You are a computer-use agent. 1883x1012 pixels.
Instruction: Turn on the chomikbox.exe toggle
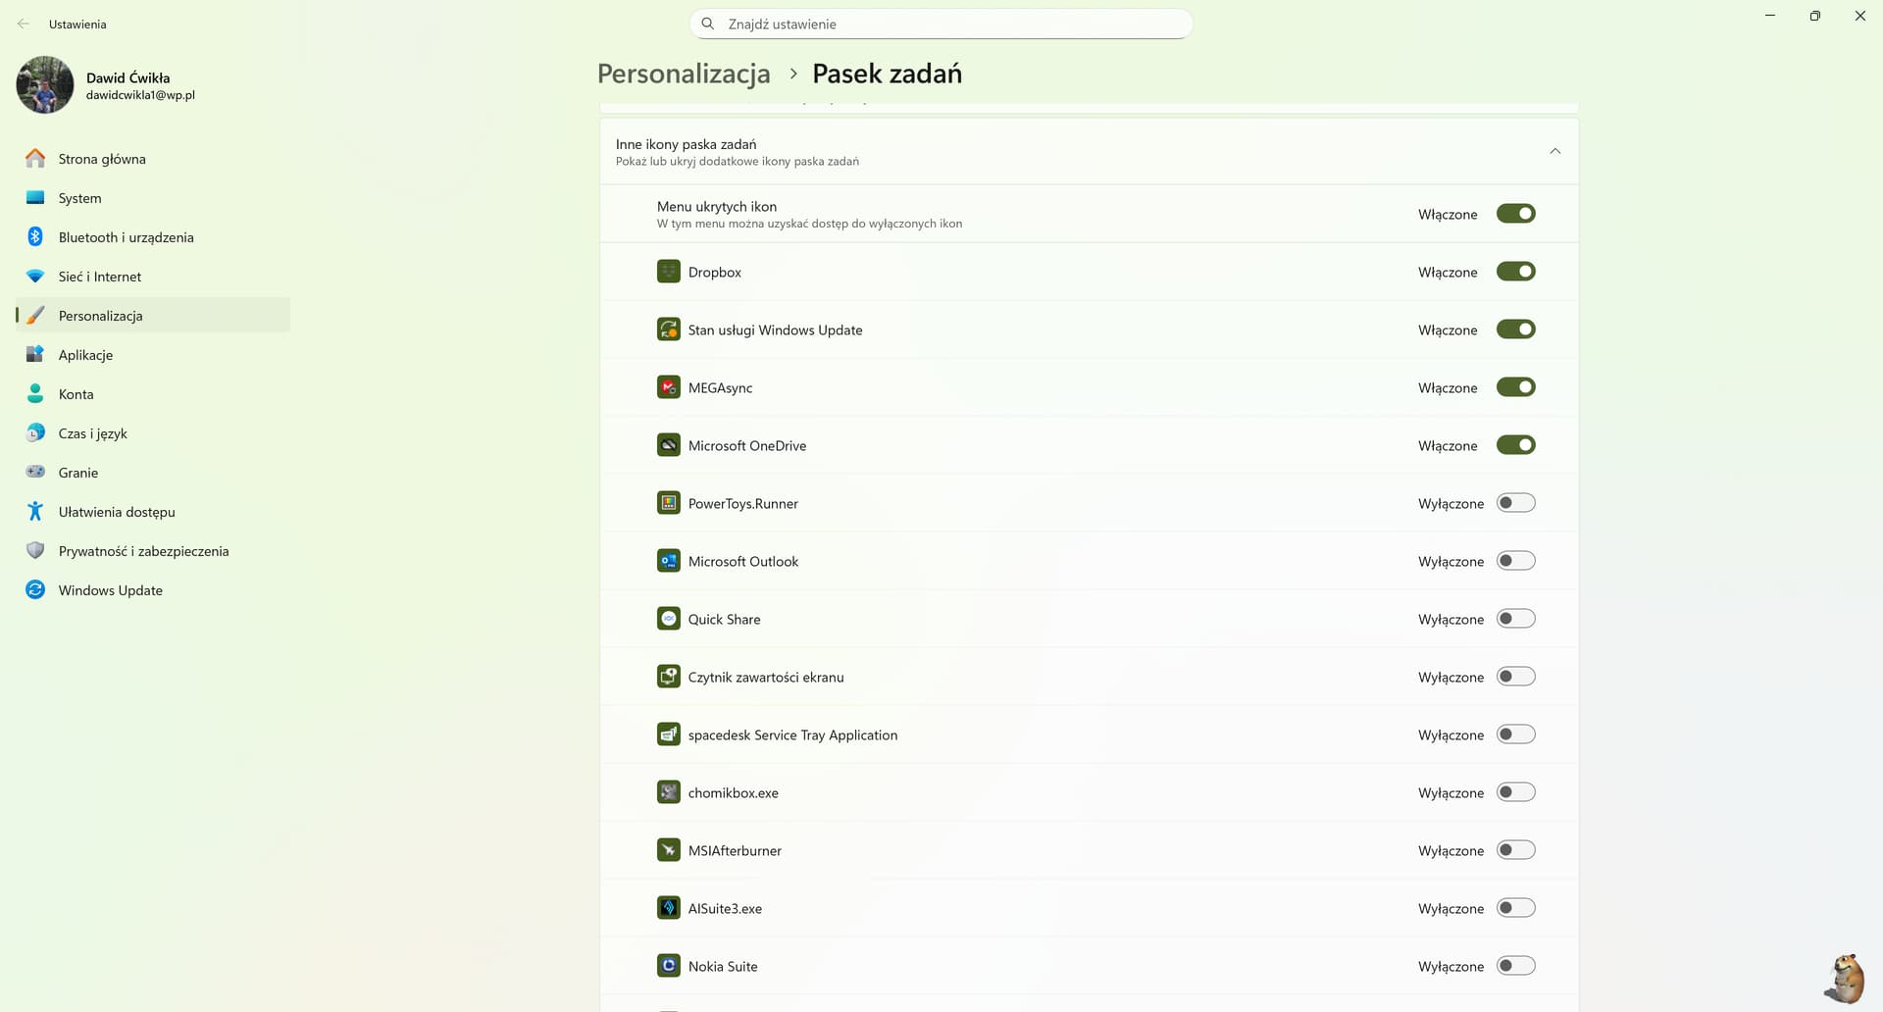[x=1515, y=792]
